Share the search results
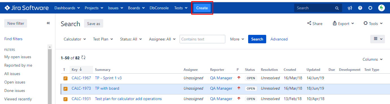Screen dimensions: 390x104 click(x=315, y=24)
